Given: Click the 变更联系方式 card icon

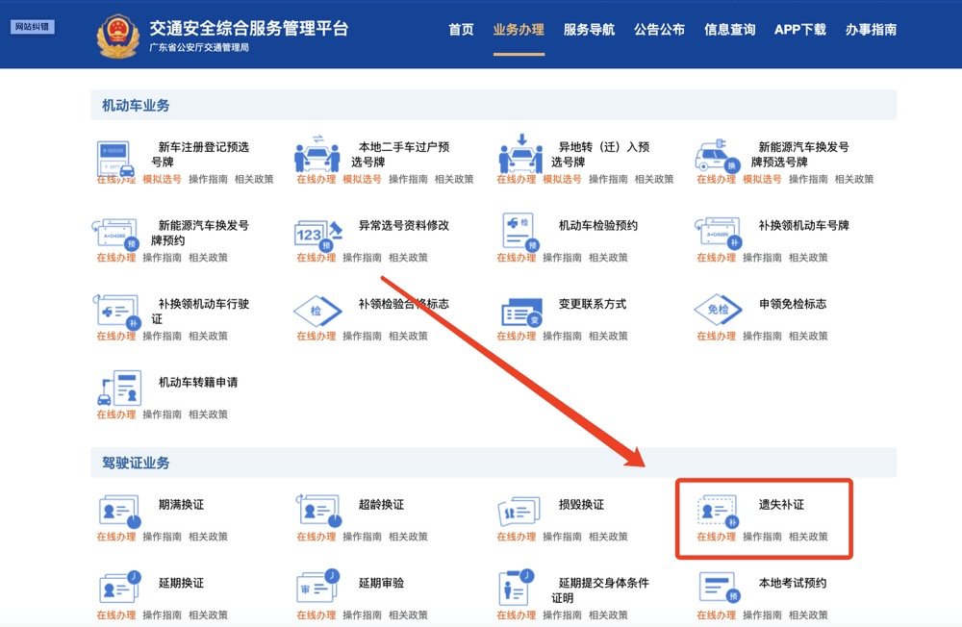Looking at the screenshot, I should (520, 311).
